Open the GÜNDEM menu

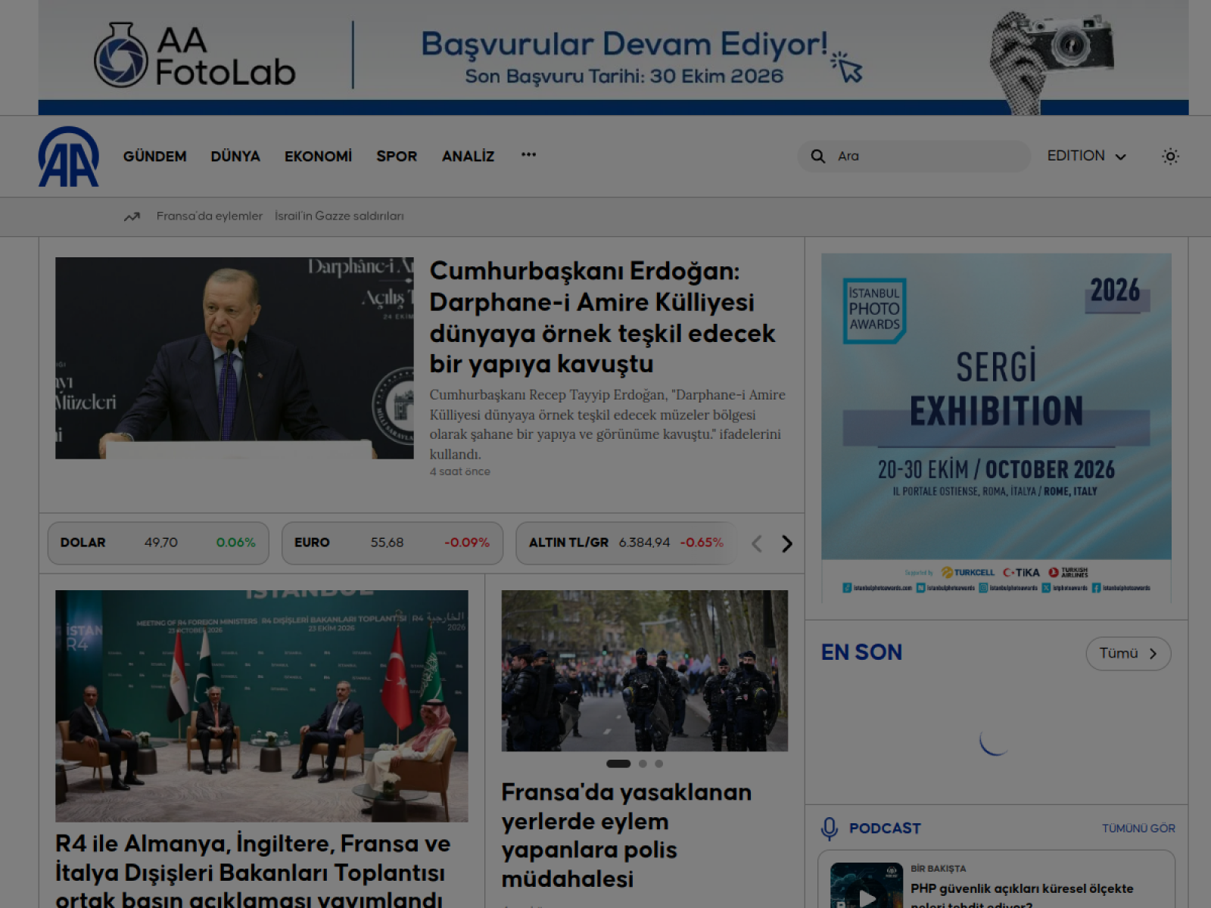(154, 157)
